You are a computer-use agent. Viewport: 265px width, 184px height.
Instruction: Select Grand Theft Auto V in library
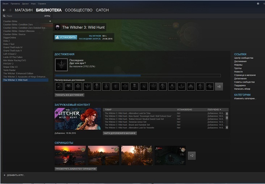(25, 51)
